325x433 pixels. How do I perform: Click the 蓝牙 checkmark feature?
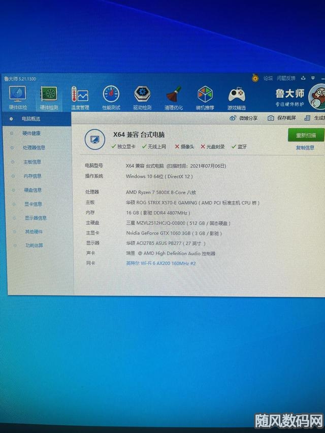point(239,147)
